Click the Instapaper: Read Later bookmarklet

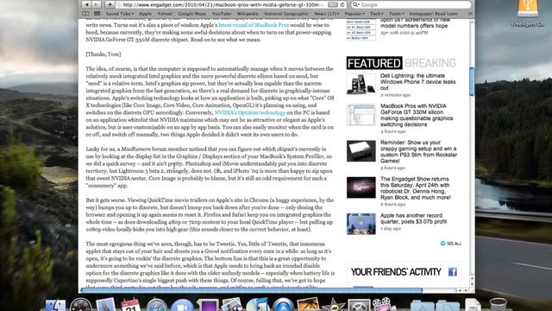(x=433, y=14)
